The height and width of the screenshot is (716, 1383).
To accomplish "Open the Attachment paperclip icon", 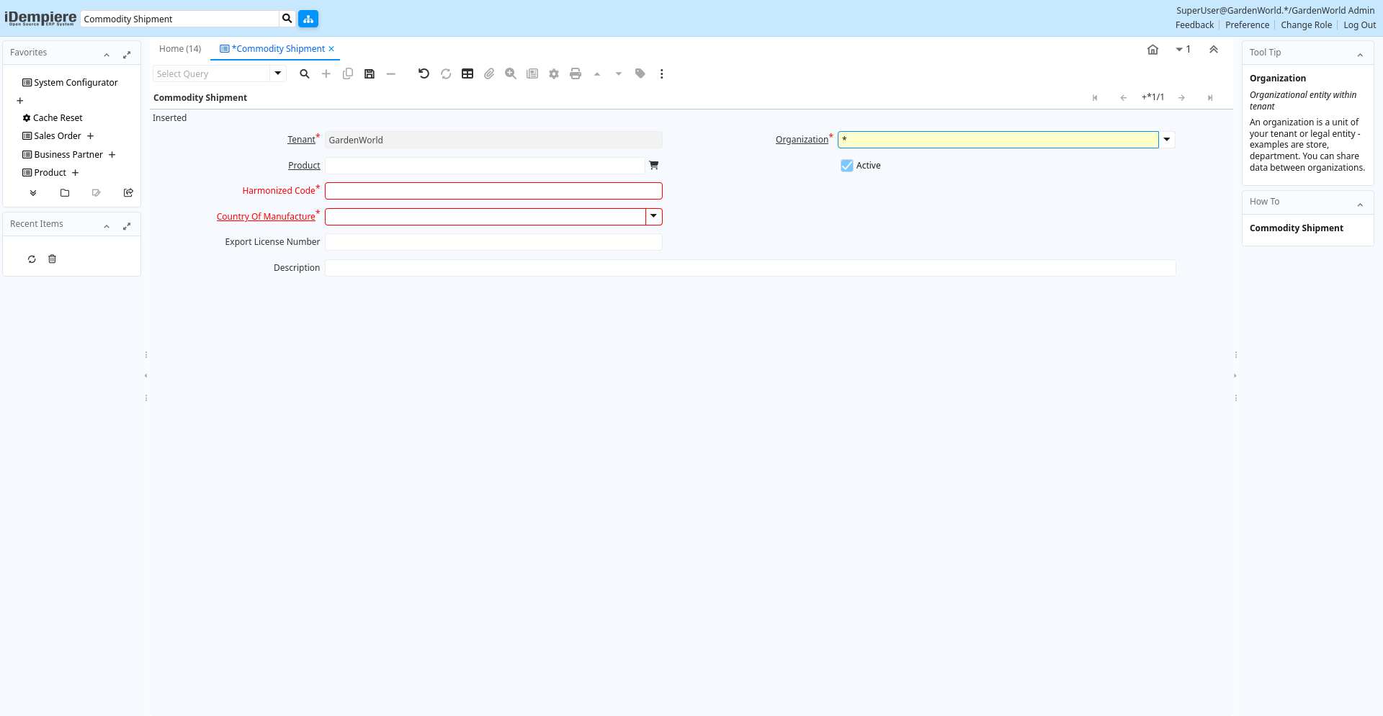I will tap(489, 73).
